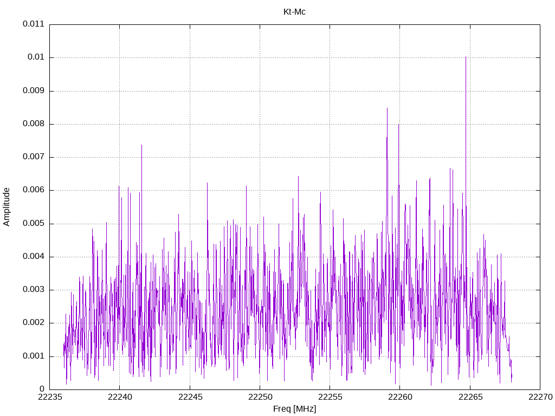Click the 22270 x-axis tick label
The width and height of the screenshot is (555, 416).
pyautogui.click(x=540, y=397)
